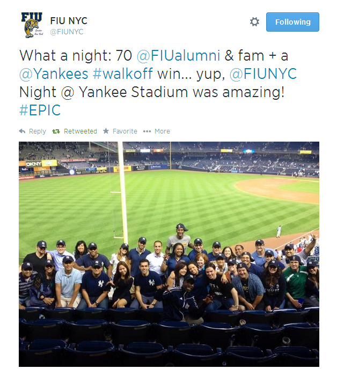Image resolution: width=337 pixels, height=376 pixels.
Task: Open the gear settings icon
Action: (x=254, y=22)
